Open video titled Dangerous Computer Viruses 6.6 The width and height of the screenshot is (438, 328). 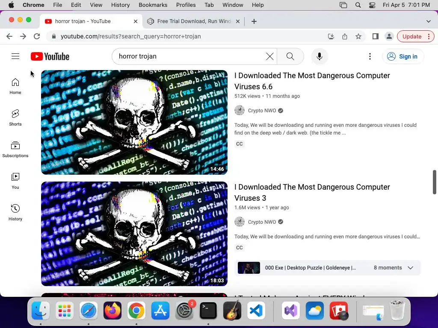(x=312, y=81)
